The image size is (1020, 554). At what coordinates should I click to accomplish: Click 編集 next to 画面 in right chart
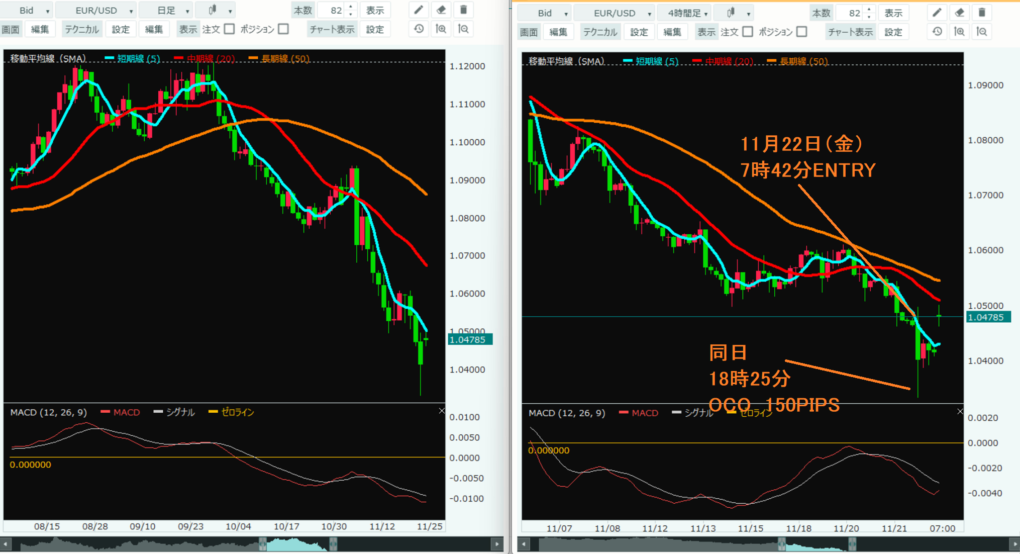(559, 32)
